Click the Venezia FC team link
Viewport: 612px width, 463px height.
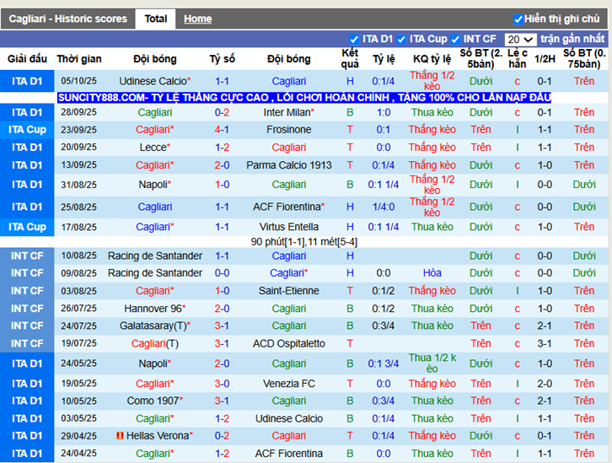click(289, 384)
